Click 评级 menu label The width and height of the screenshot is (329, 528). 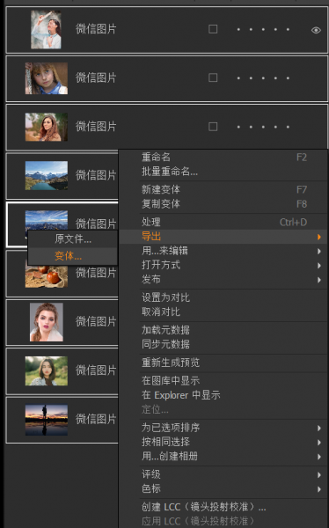coord(150,474)
